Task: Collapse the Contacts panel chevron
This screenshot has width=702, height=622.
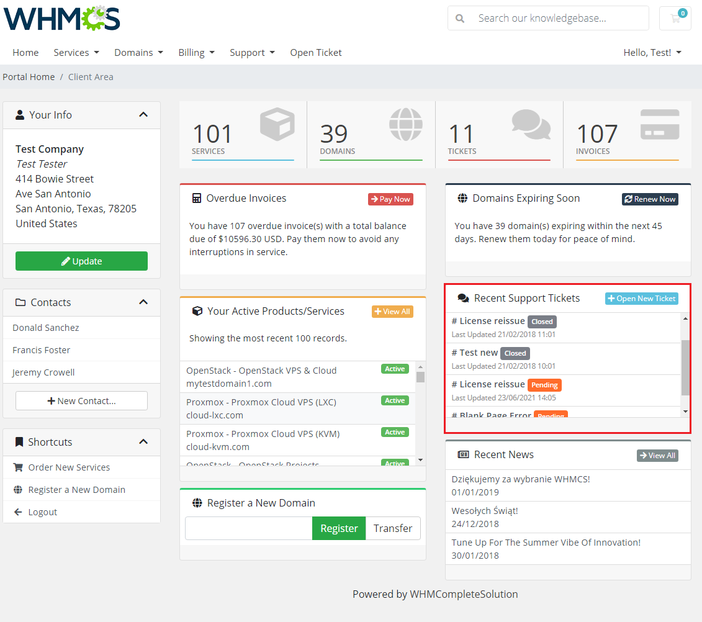Action: coord(143,302)
